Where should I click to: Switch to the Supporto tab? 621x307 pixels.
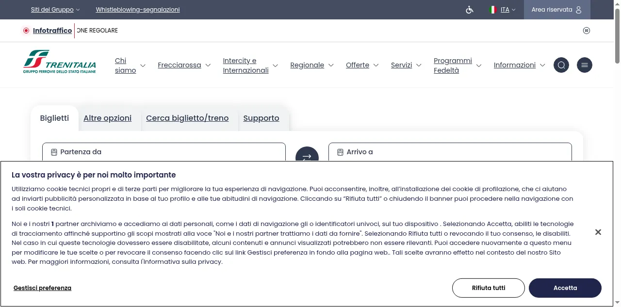pos(261,118)
